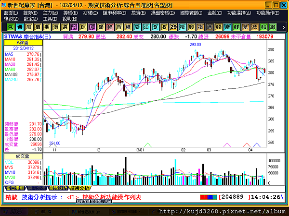Click the 29 toolbar icon

click(x=173, y=27)
